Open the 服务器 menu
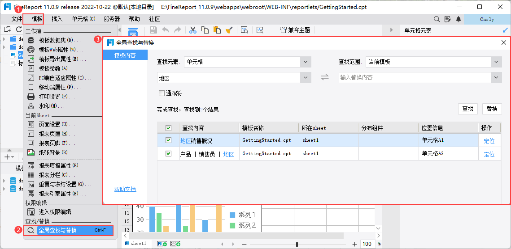 coord(112,19)
